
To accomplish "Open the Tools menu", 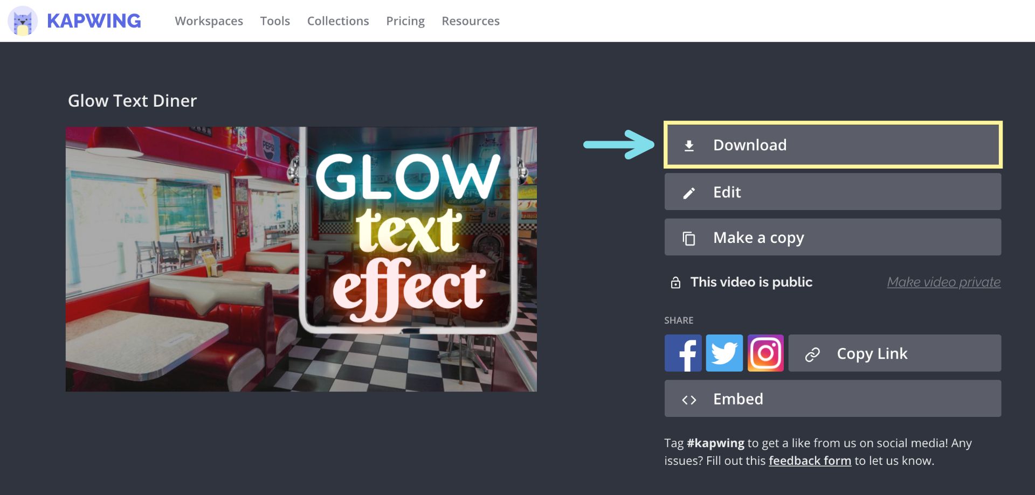I will 275,21.
